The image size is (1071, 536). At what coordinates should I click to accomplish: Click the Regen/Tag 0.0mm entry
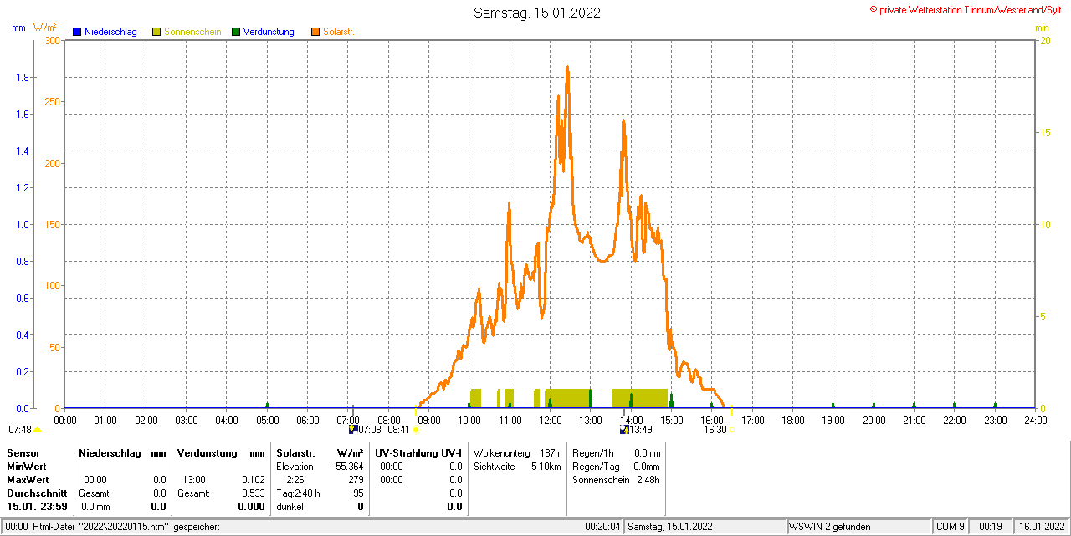point(616,466)
